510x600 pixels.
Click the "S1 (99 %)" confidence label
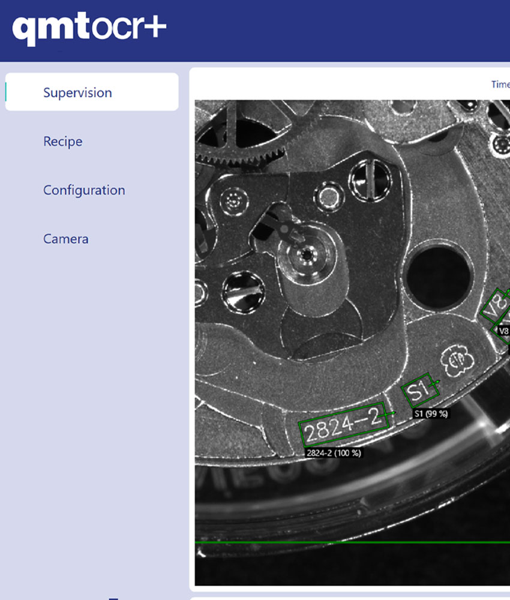coord(431,414)
